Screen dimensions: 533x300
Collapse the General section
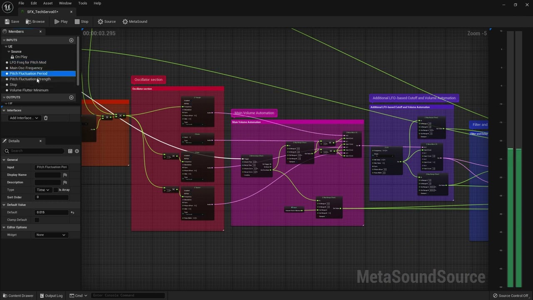(x=4, y=160)
